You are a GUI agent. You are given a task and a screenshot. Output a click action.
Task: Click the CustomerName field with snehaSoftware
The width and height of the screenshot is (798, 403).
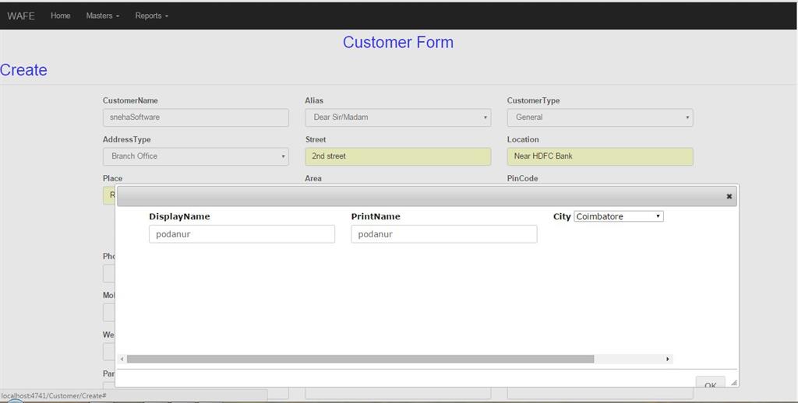196,117
